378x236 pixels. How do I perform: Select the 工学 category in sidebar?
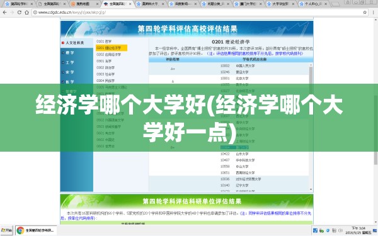[70, 62]
